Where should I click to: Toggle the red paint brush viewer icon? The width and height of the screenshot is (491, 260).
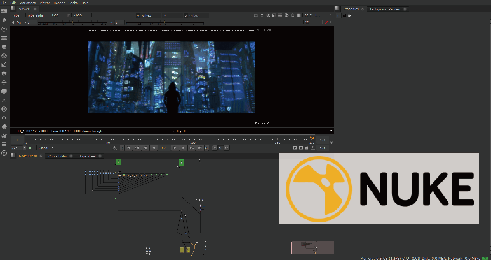tap(326, 22)
